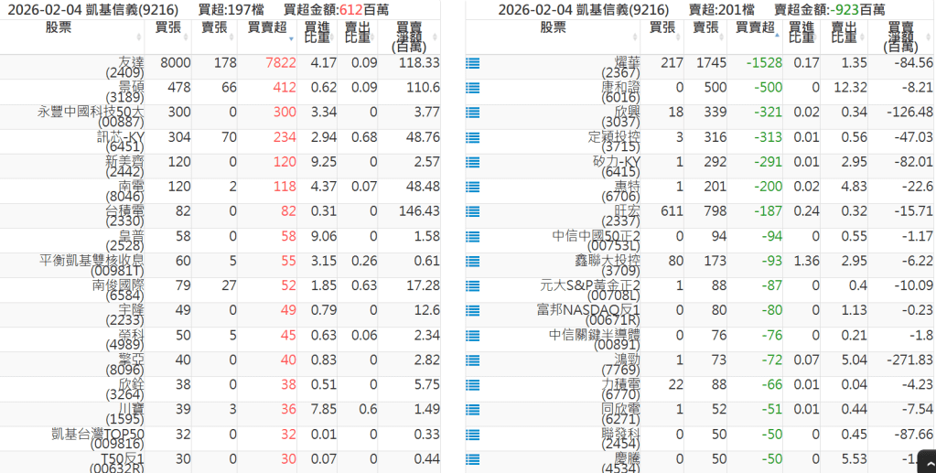Open the list icon next to 聯發科 (2454)
936x473 pixels.
pos(472,435)
